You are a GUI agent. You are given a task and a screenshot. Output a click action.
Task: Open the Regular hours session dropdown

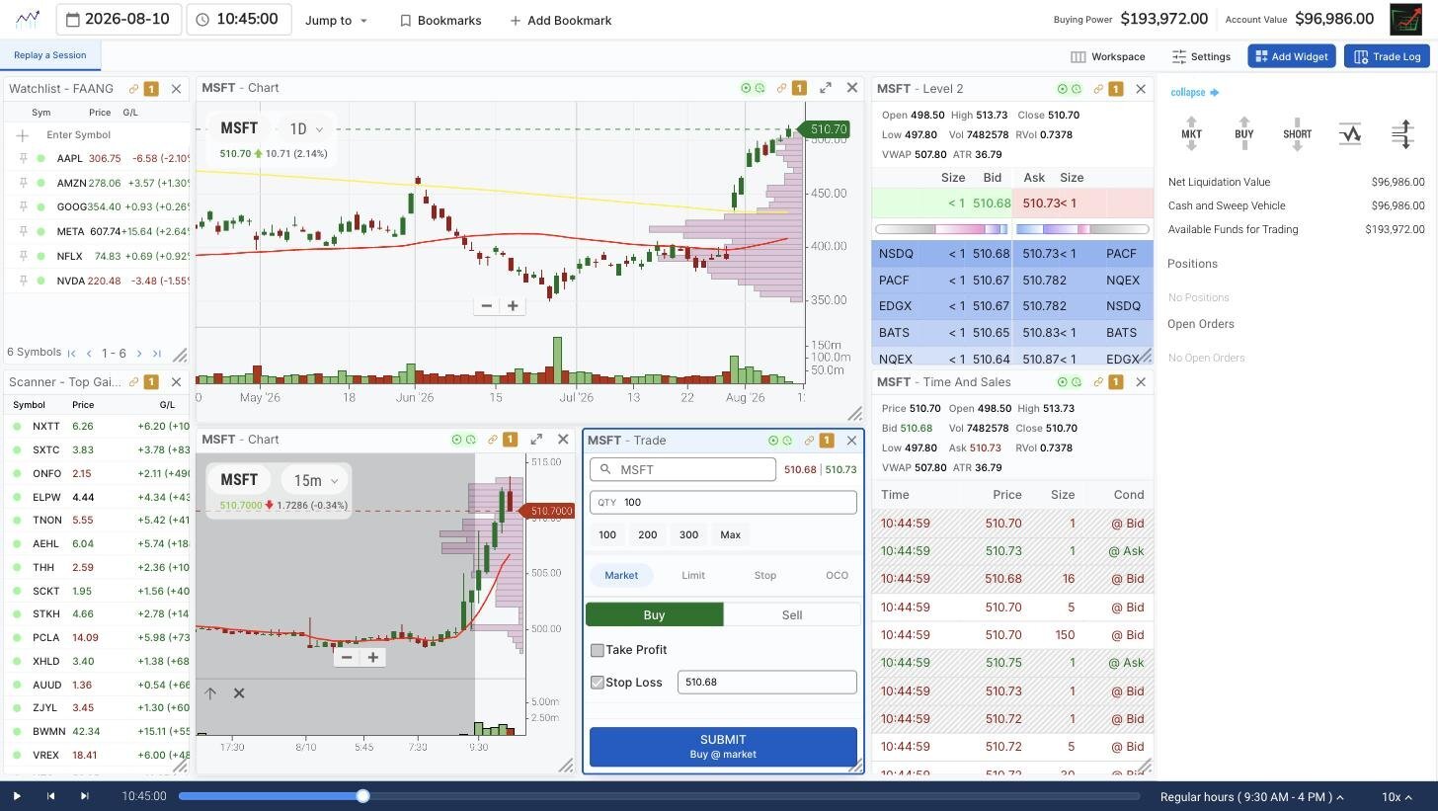pyautogui.click(x=1252, y=796)
